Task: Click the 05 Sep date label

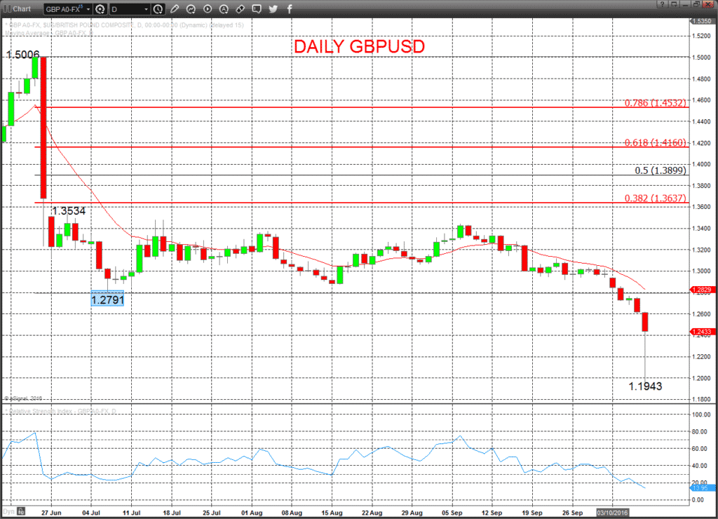Action: pos(452,513)
